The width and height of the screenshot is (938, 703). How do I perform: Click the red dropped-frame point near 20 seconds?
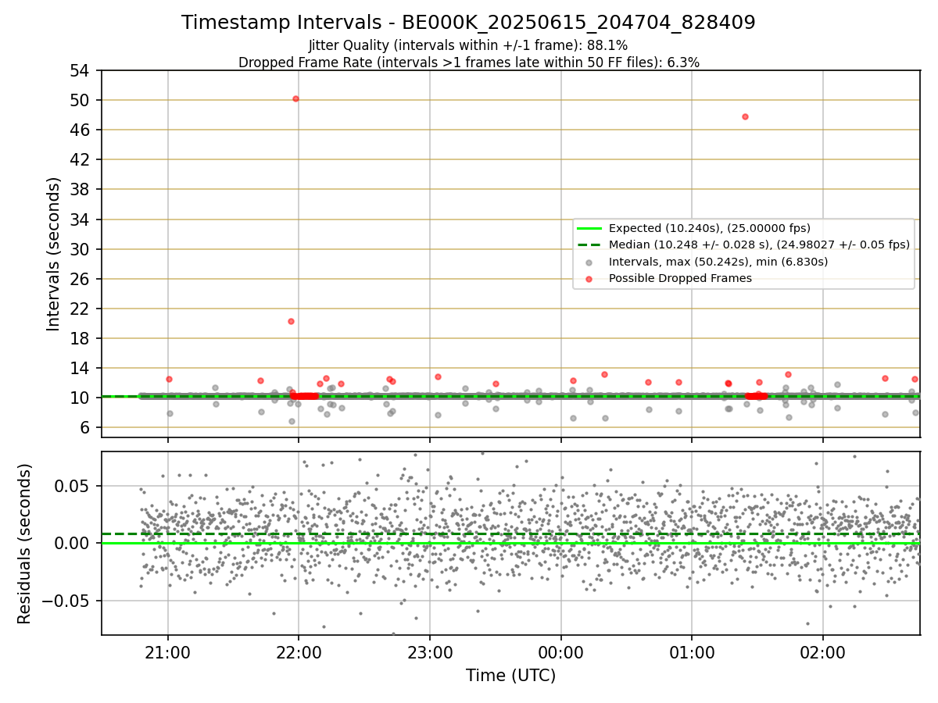pos(291,321)
